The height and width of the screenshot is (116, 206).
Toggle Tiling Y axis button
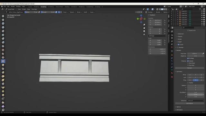(x=195, y=80)
